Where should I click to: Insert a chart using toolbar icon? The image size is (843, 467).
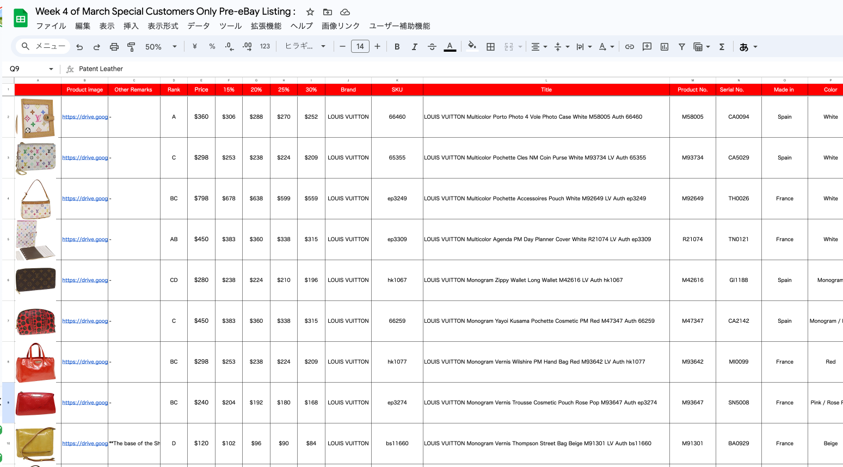click(664, 47)
